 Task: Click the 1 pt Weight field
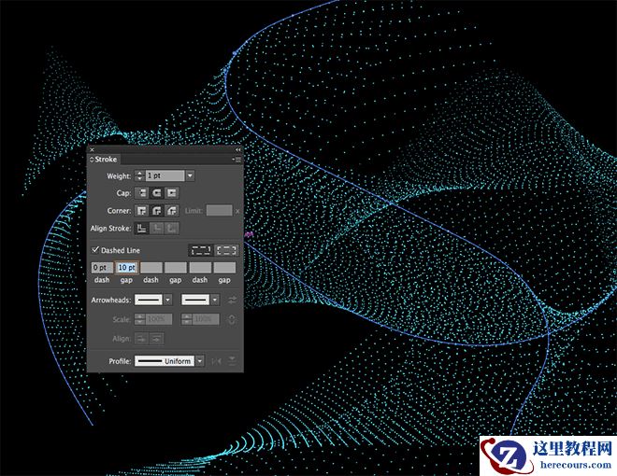165,175
